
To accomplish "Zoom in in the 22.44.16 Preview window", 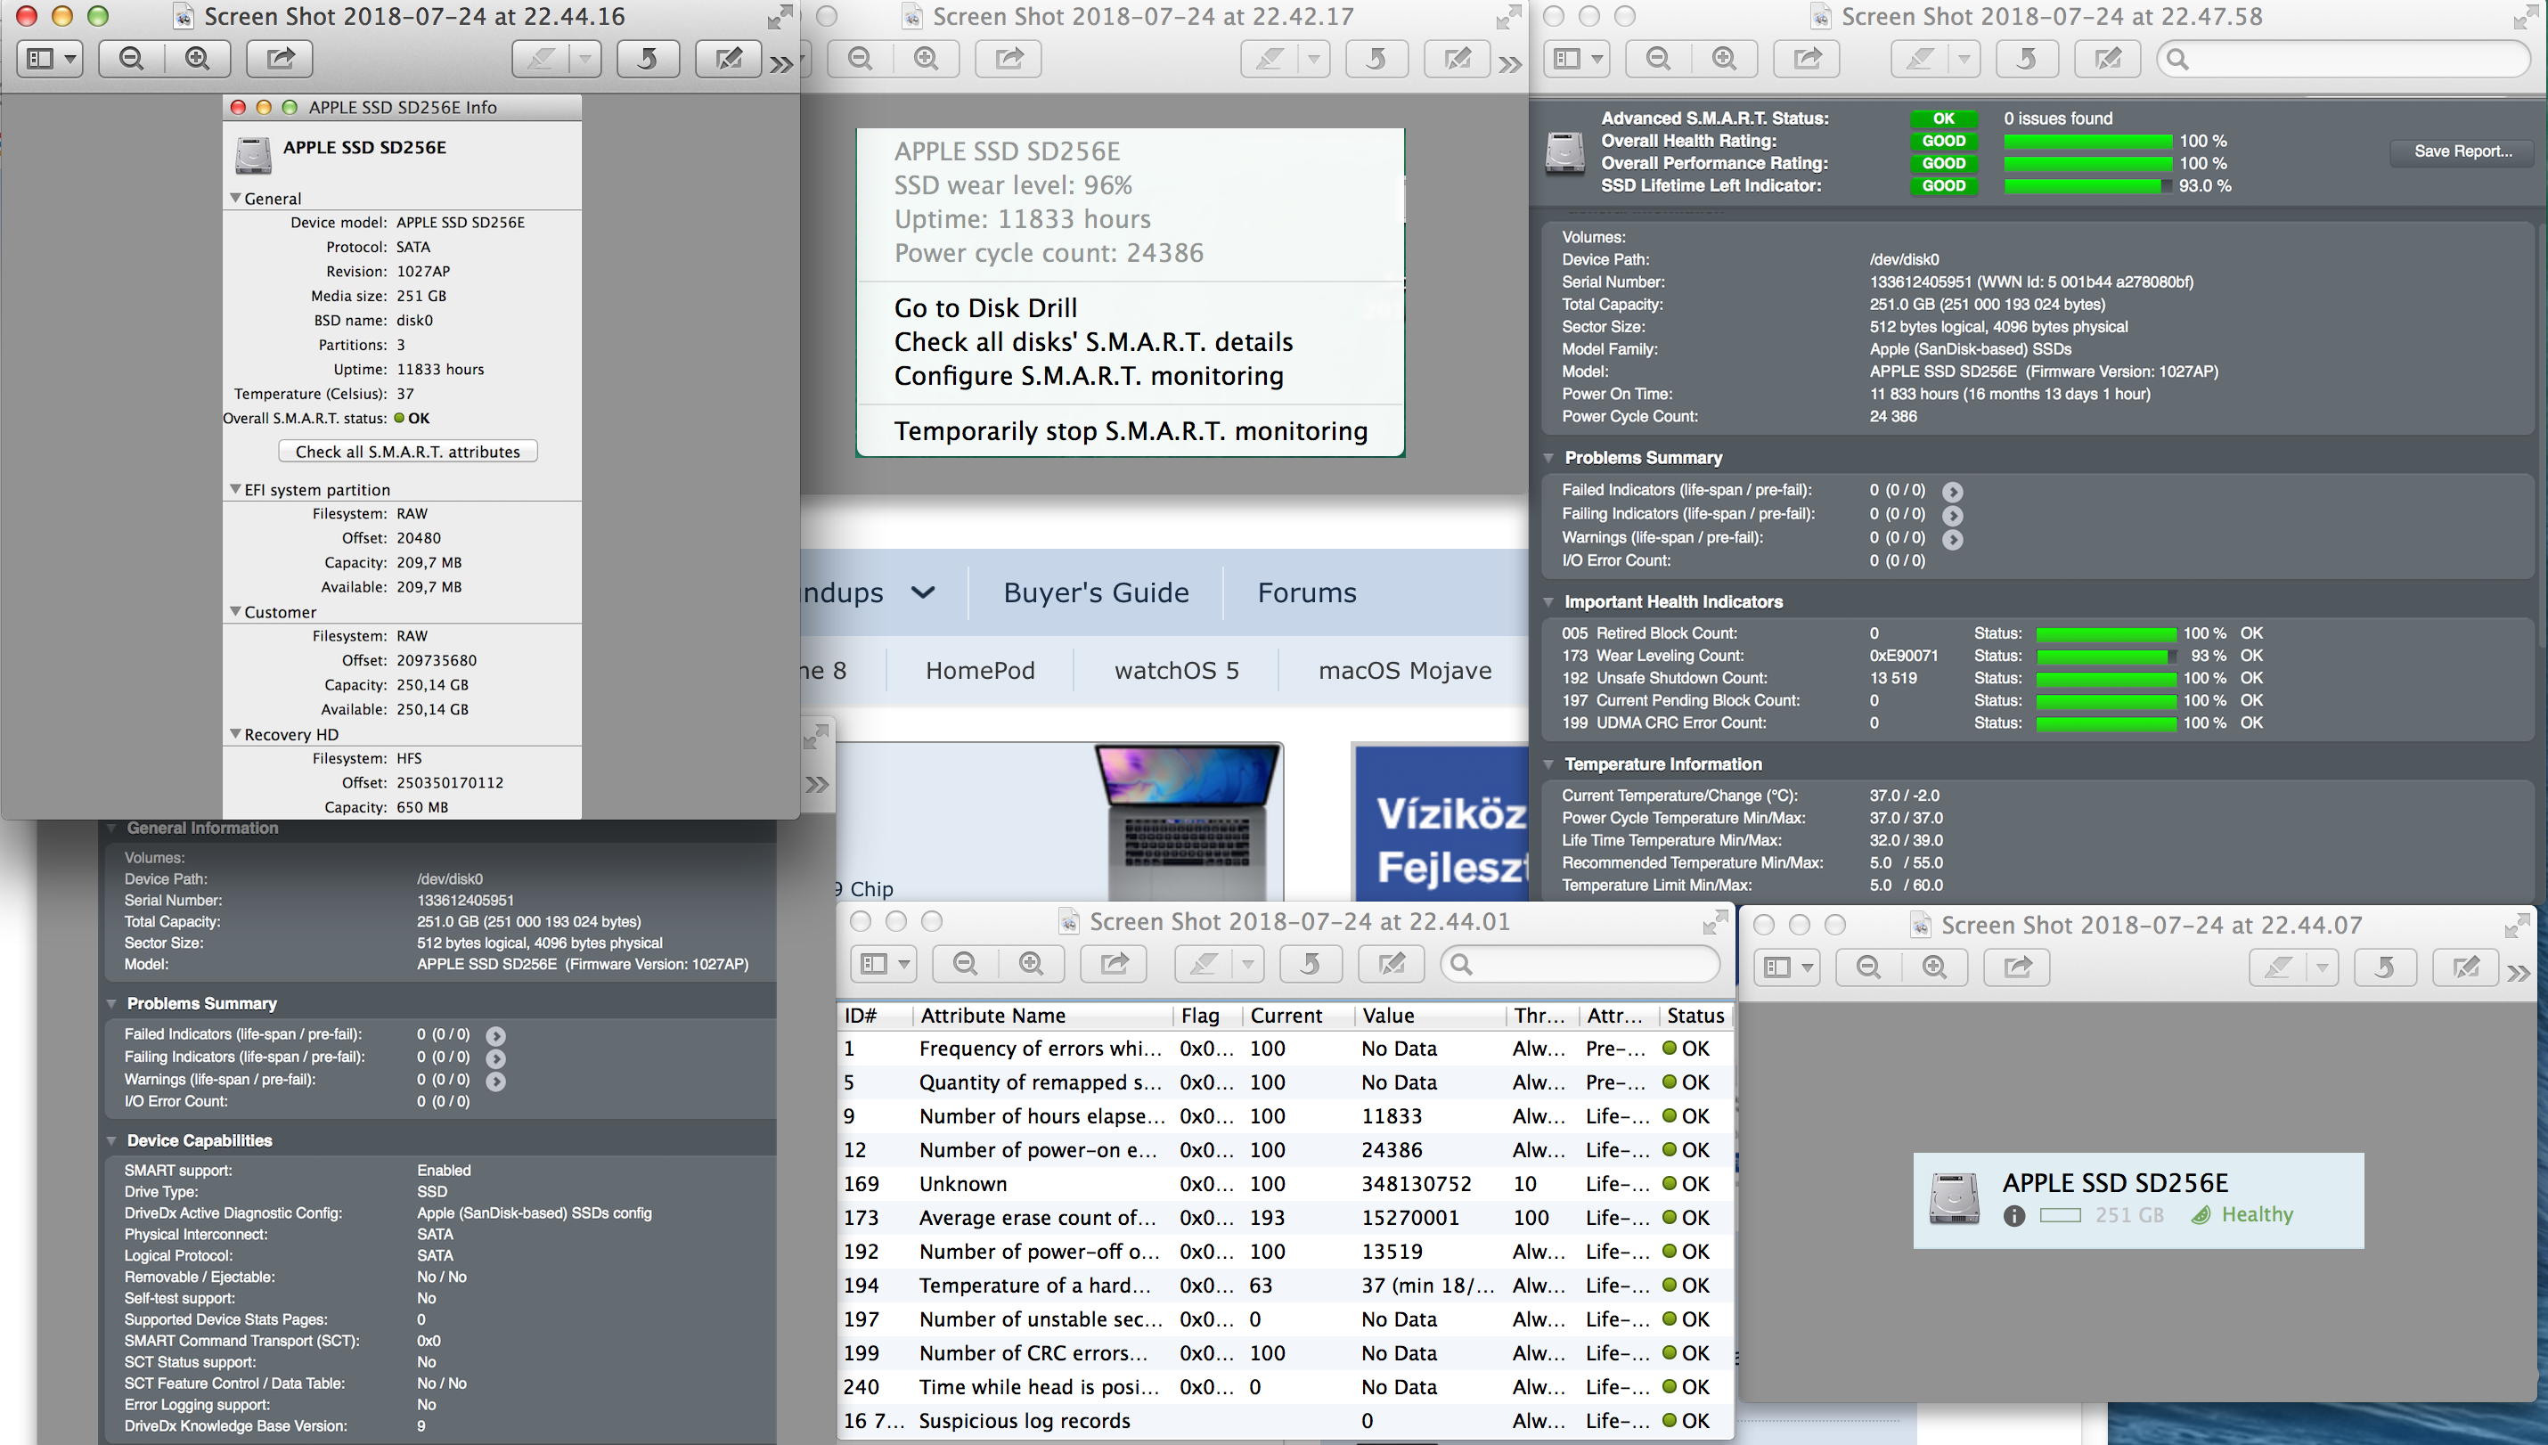I will click(198, 59).
